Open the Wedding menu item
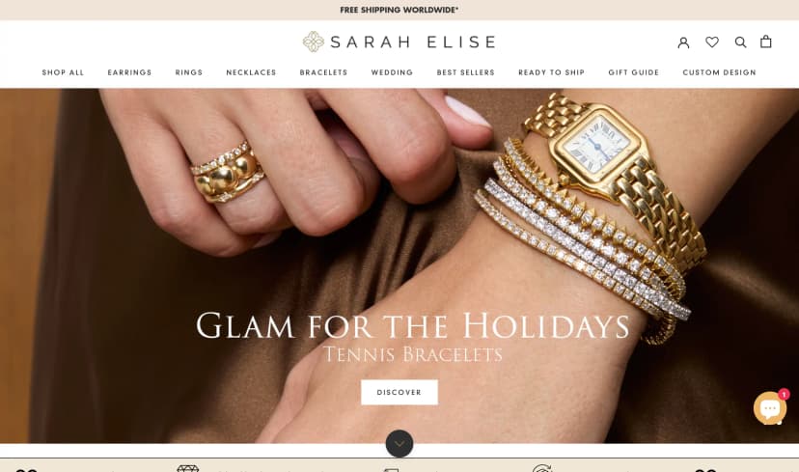 [392, 72]
